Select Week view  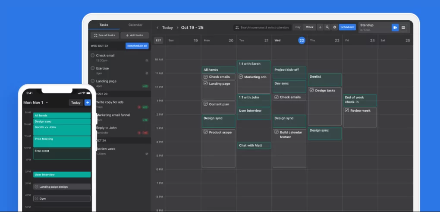point(310,27)
